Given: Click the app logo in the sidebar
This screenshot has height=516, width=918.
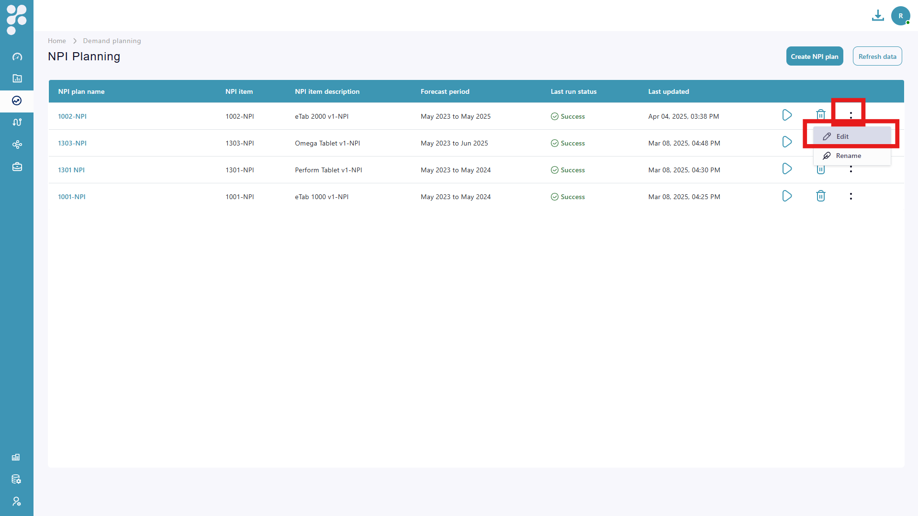Looking at the screenshot, I should point(17,19).
